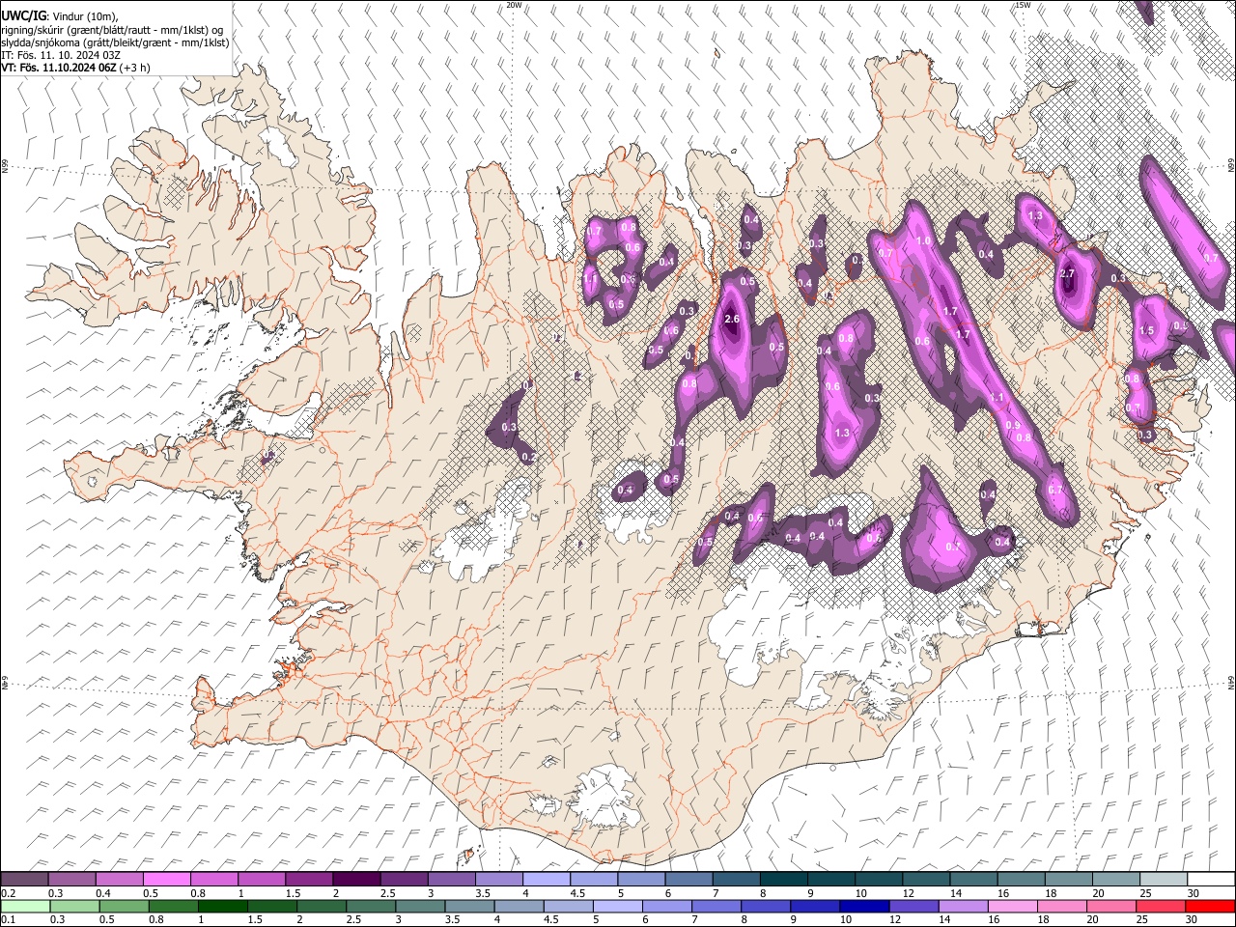Click the 20W longitude label at the top edge

pos(514,5)
